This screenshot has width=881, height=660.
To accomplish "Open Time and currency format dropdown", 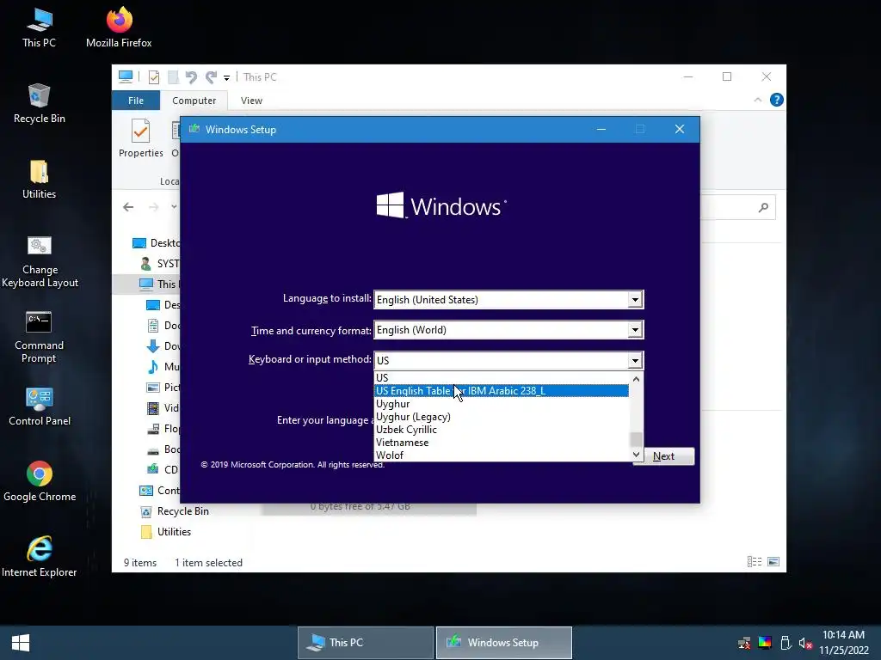I will [x=635, y=330].
